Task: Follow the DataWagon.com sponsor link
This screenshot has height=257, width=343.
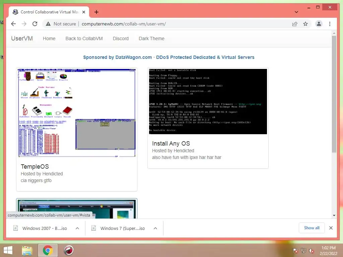Action: pos(169,57)
